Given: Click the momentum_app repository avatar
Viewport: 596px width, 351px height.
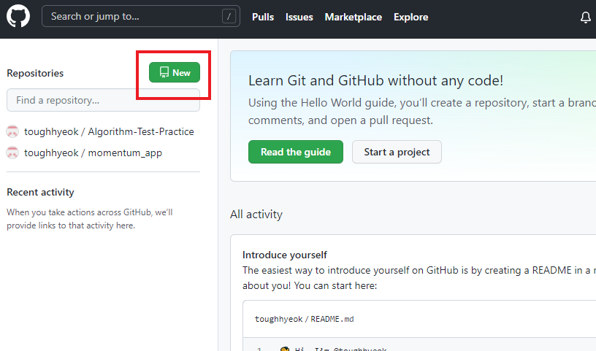Looking at the screenshot, I should point(12,153).
